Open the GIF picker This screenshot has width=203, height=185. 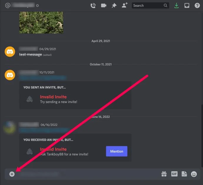coord(174,174)
